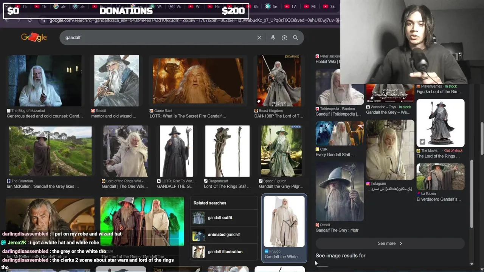Screen dimensions: 484x272
Task: Click the main page vertical scrollbar
Action: tap(482, 138)
